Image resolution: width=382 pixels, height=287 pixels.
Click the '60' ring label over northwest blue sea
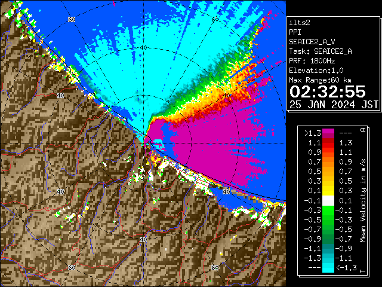(x=72, y=20)
